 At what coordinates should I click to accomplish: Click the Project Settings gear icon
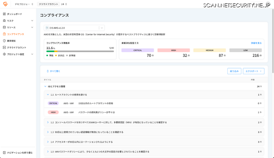pyautogui.click(x=4, y=54)
